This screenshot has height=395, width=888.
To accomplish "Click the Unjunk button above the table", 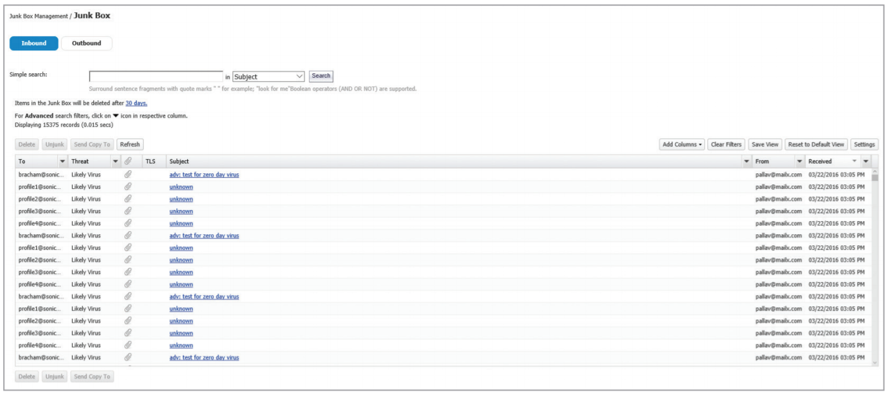I will click(x=55, y=144).
